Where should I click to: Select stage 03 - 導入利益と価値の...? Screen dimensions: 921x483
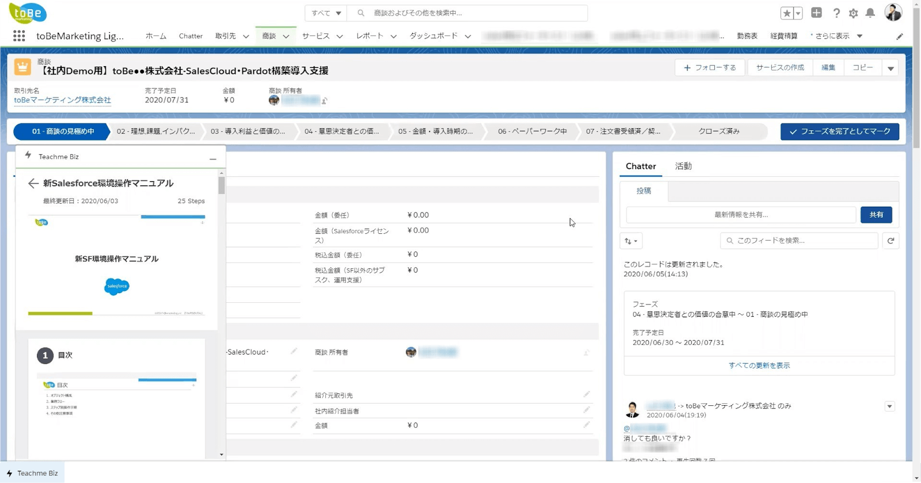248,132
